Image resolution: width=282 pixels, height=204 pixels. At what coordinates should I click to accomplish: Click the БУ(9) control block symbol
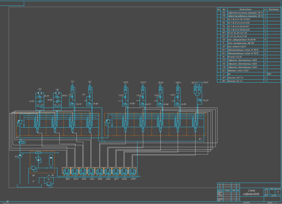(x=132, y=171)
